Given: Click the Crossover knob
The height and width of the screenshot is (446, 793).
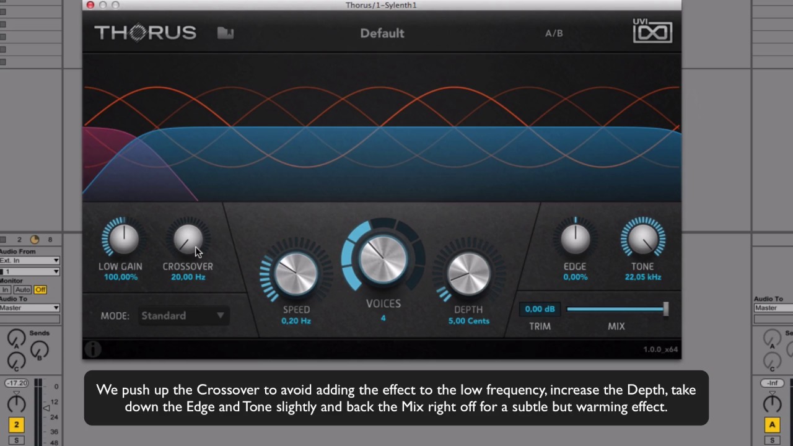Looking at the screenshot, I should coord(188,239).
